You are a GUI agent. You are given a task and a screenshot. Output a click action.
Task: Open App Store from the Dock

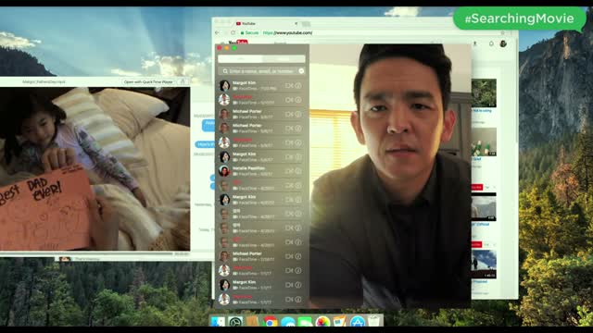click(357, 322)
